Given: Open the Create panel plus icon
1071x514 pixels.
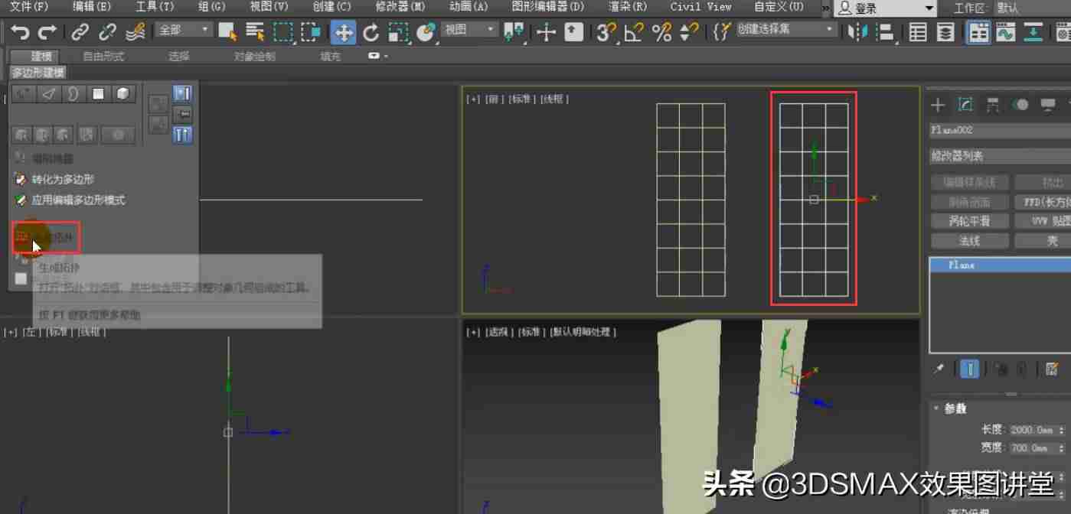Looking at the screenshot, I should 939,105.
